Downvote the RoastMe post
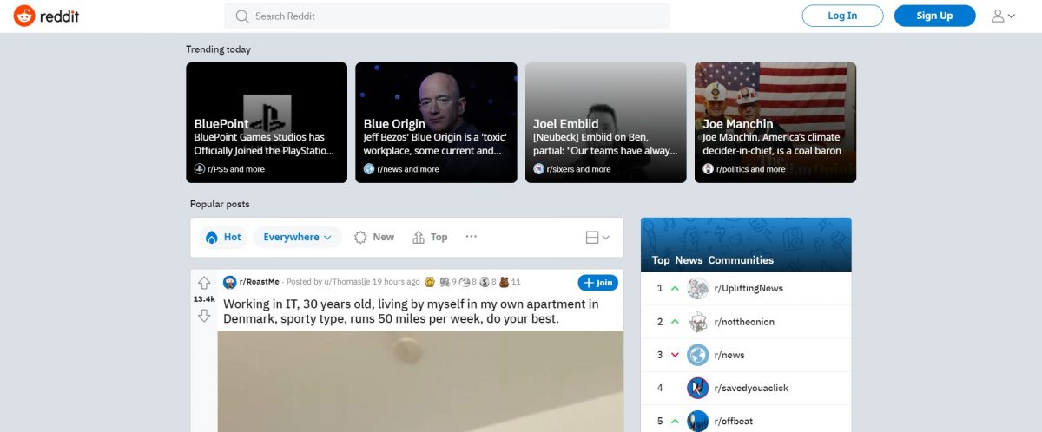This screenshot has width=1042, height=432. point(204,316)
